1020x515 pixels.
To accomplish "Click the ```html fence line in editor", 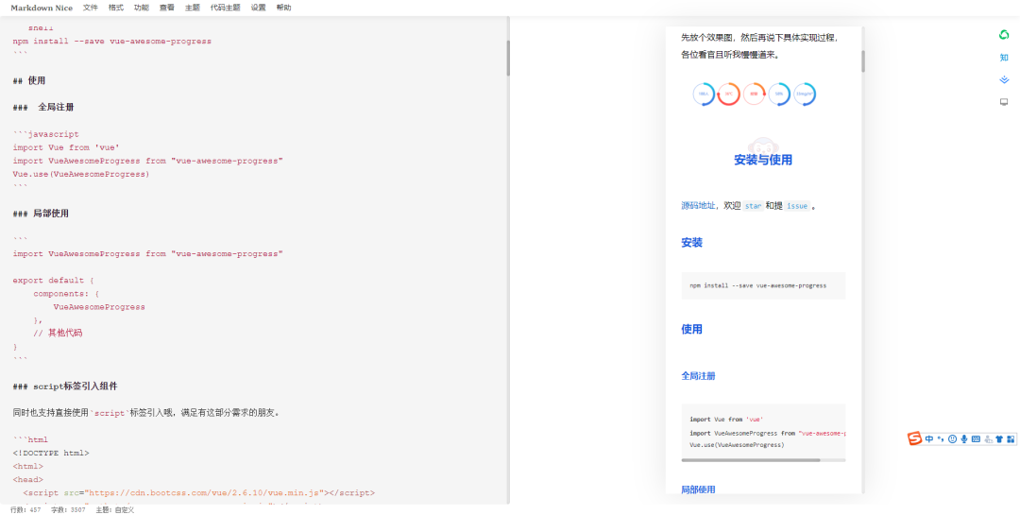I will click(30, 440).
